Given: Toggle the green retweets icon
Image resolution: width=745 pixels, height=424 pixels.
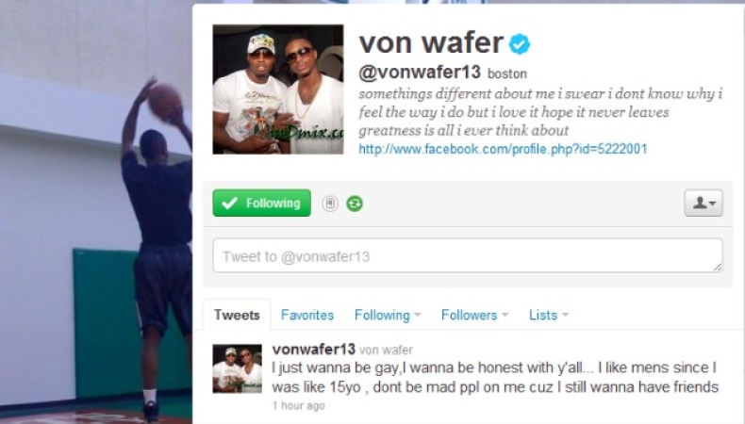Looking at the screenshot, I should [x=355, y=204].
